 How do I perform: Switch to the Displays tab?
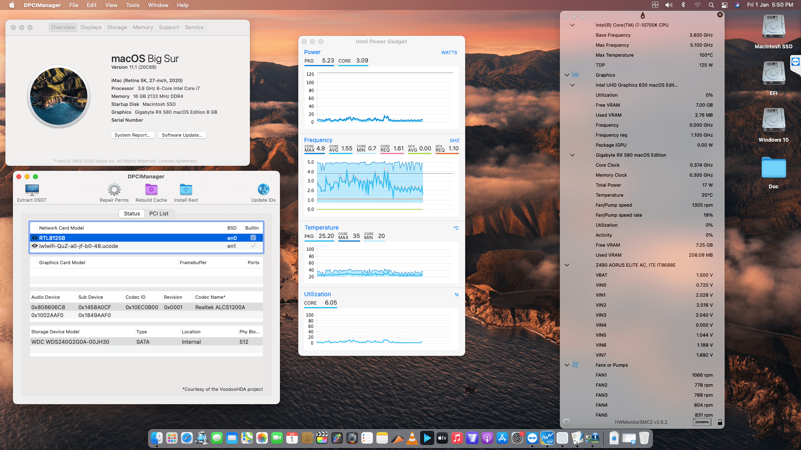pyautogui.click(x=91, y=27)
